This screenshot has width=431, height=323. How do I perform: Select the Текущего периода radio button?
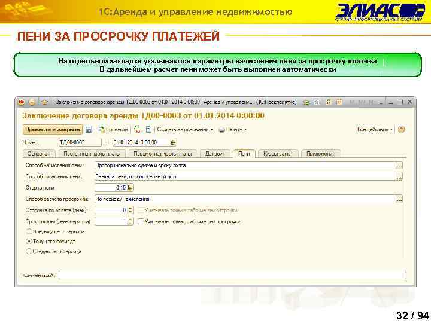pos(29,242)
